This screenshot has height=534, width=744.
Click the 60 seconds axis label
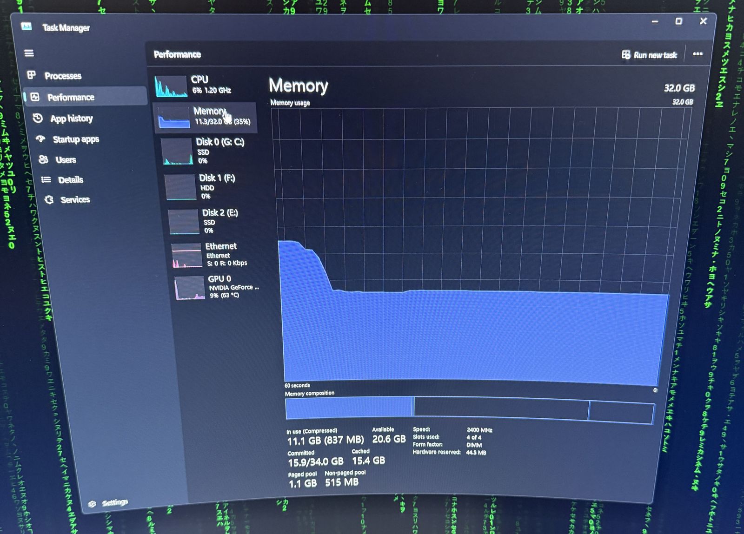coord(297,385)
